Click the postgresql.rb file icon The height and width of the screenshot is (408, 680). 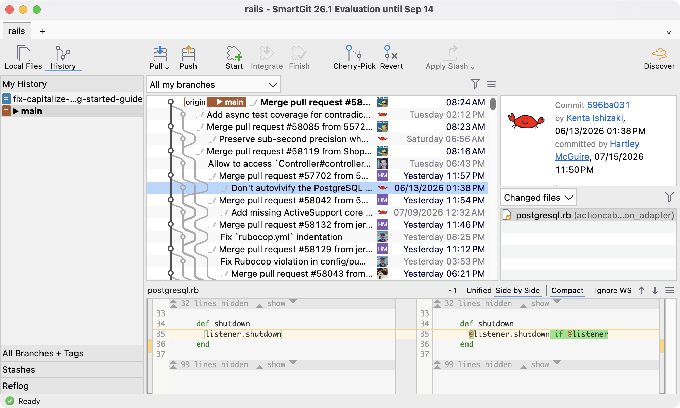tap(507, 215)
